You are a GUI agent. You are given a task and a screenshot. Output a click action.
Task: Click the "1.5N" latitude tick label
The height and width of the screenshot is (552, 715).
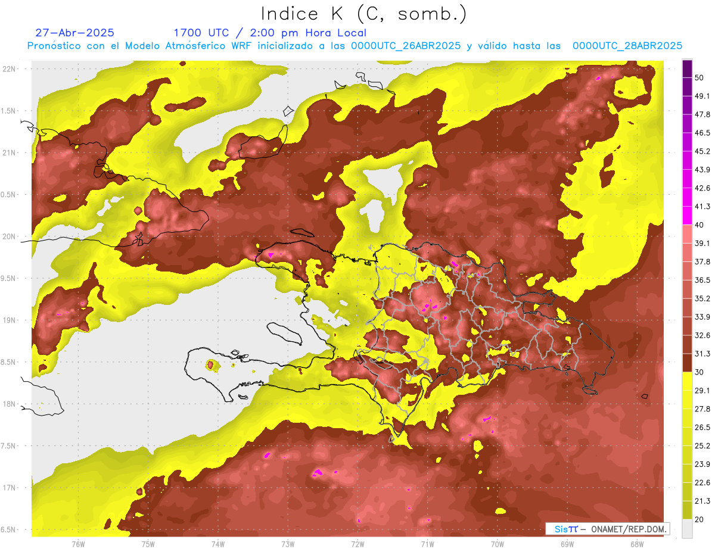(x=8, y=111)
